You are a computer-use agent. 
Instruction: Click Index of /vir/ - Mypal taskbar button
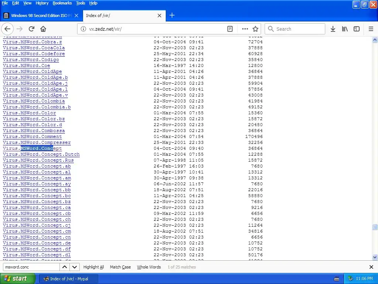69,279
